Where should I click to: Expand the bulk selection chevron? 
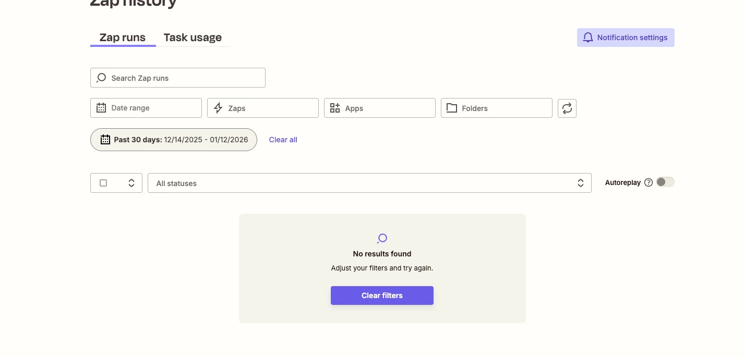pos(131,183)
